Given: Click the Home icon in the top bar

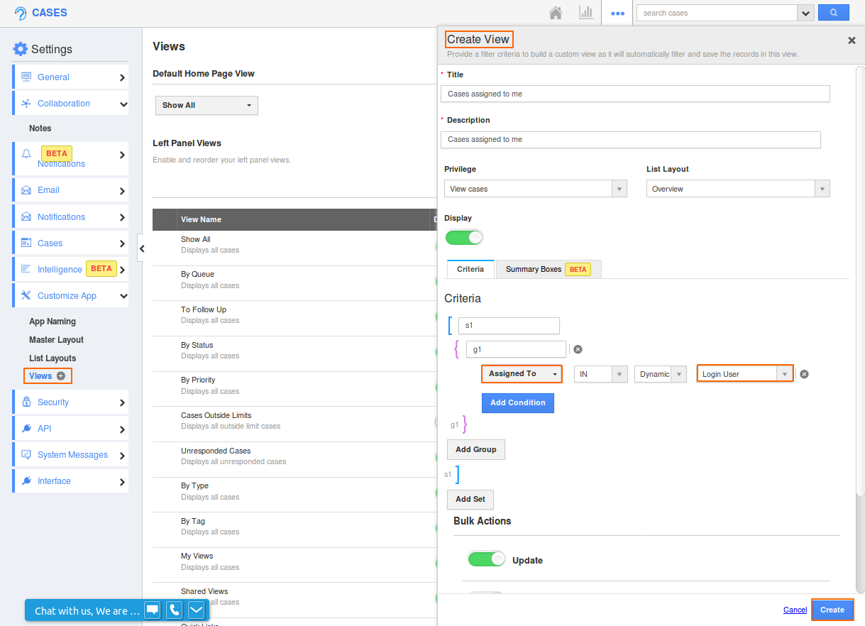Looking at the screenshot, I should [556, 12].
